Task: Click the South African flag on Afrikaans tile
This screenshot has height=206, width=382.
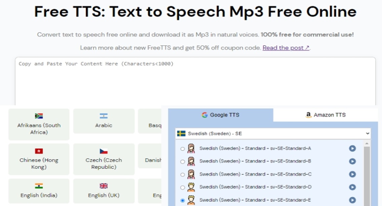Action: (39, 115)
